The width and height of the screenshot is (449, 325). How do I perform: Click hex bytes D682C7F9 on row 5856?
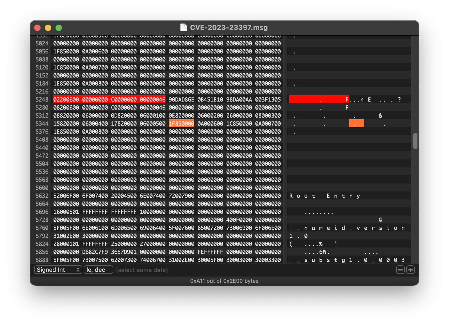pos(95,252)
